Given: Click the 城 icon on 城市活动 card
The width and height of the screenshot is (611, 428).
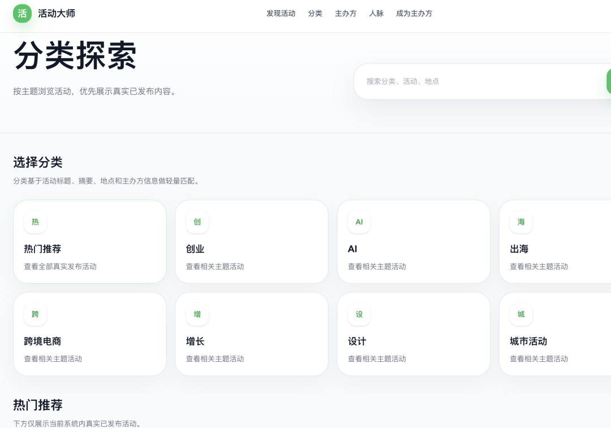Looking at the screenshot, I should pos(521,314).
